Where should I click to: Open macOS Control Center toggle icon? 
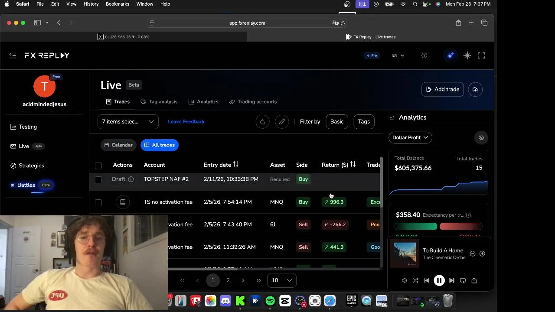[426, 4]
